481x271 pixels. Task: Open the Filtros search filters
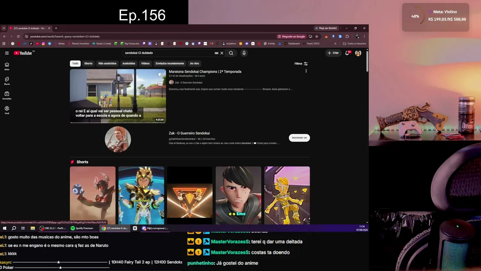tap(301, 64)
